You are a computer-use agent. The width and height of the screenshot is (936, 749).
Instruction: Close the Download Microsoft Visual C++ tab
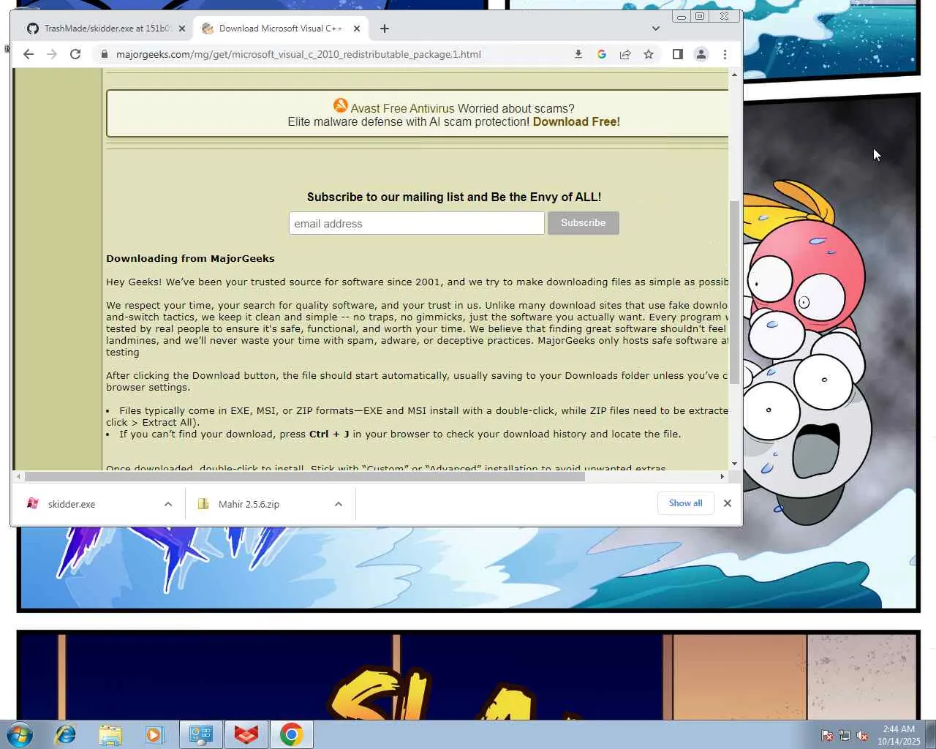(357, 29)
